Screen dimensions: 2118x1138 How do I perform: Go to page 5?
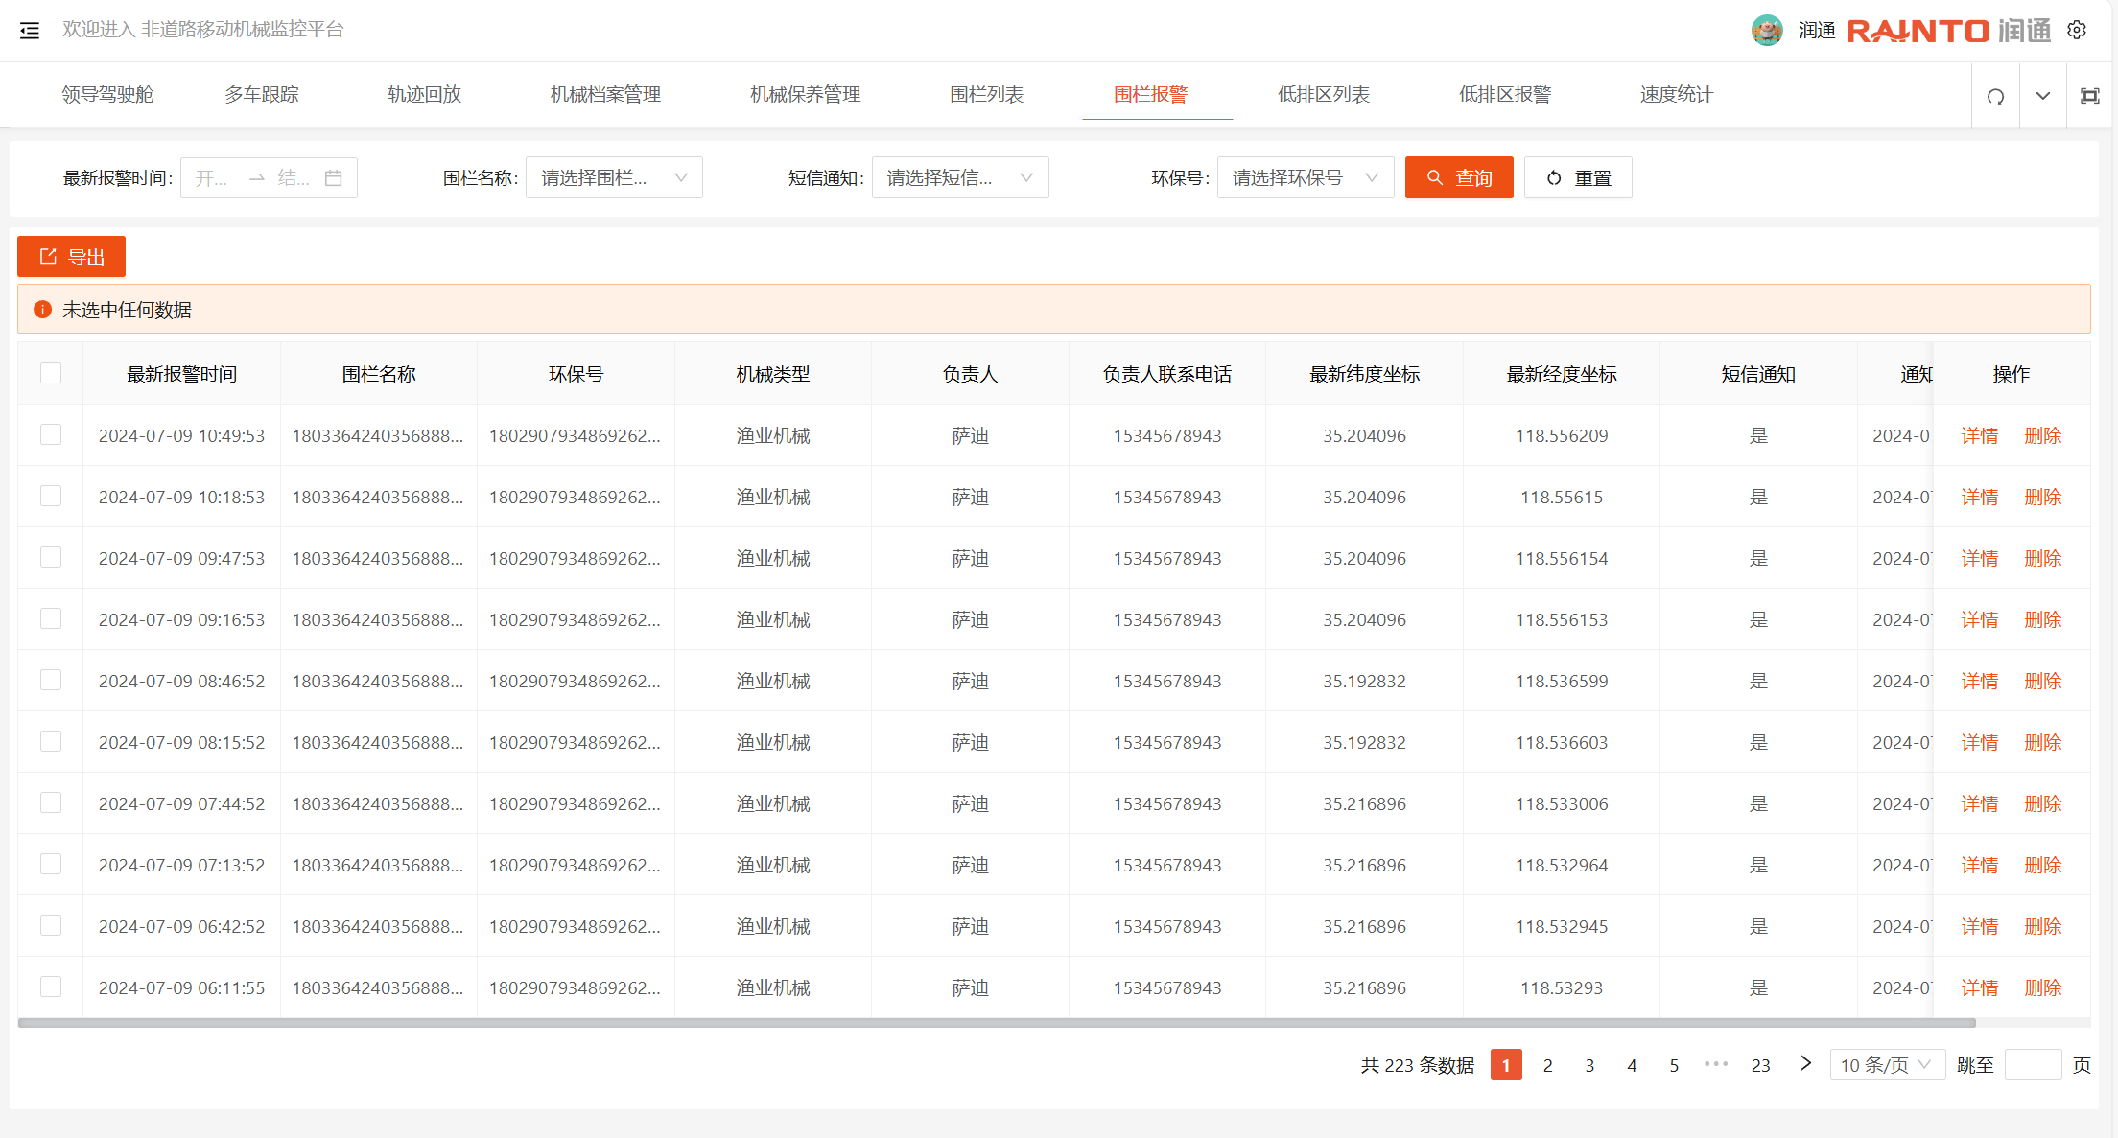tap(1674, 1065)
